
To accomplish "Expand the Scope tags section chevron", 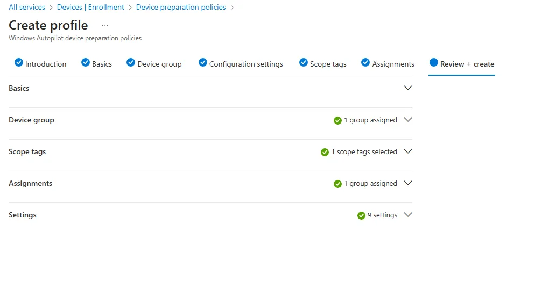I will click(x=408, y=151).
